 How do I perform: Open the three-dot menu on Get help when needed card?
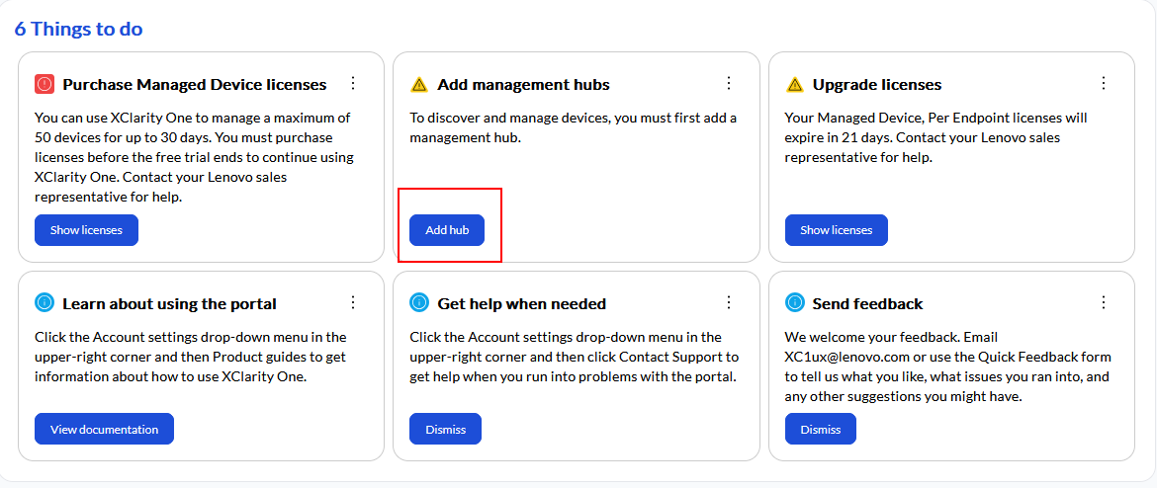(x=729, y=303)
